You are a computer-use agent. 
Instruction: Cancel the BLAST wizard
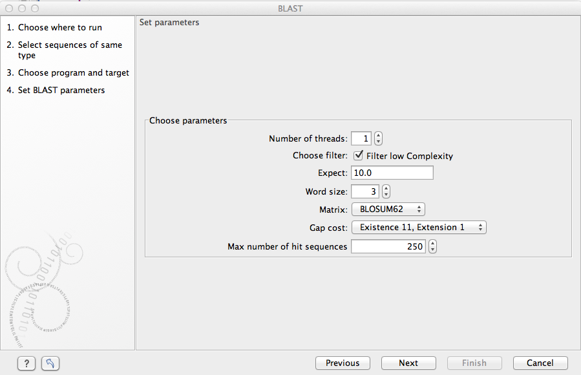click(540, 363)
